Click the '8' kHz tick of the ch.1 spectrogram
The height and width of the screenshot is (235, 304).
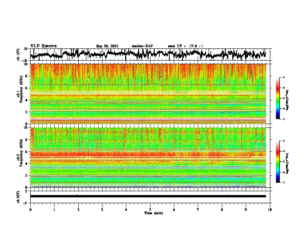(27, 76)
